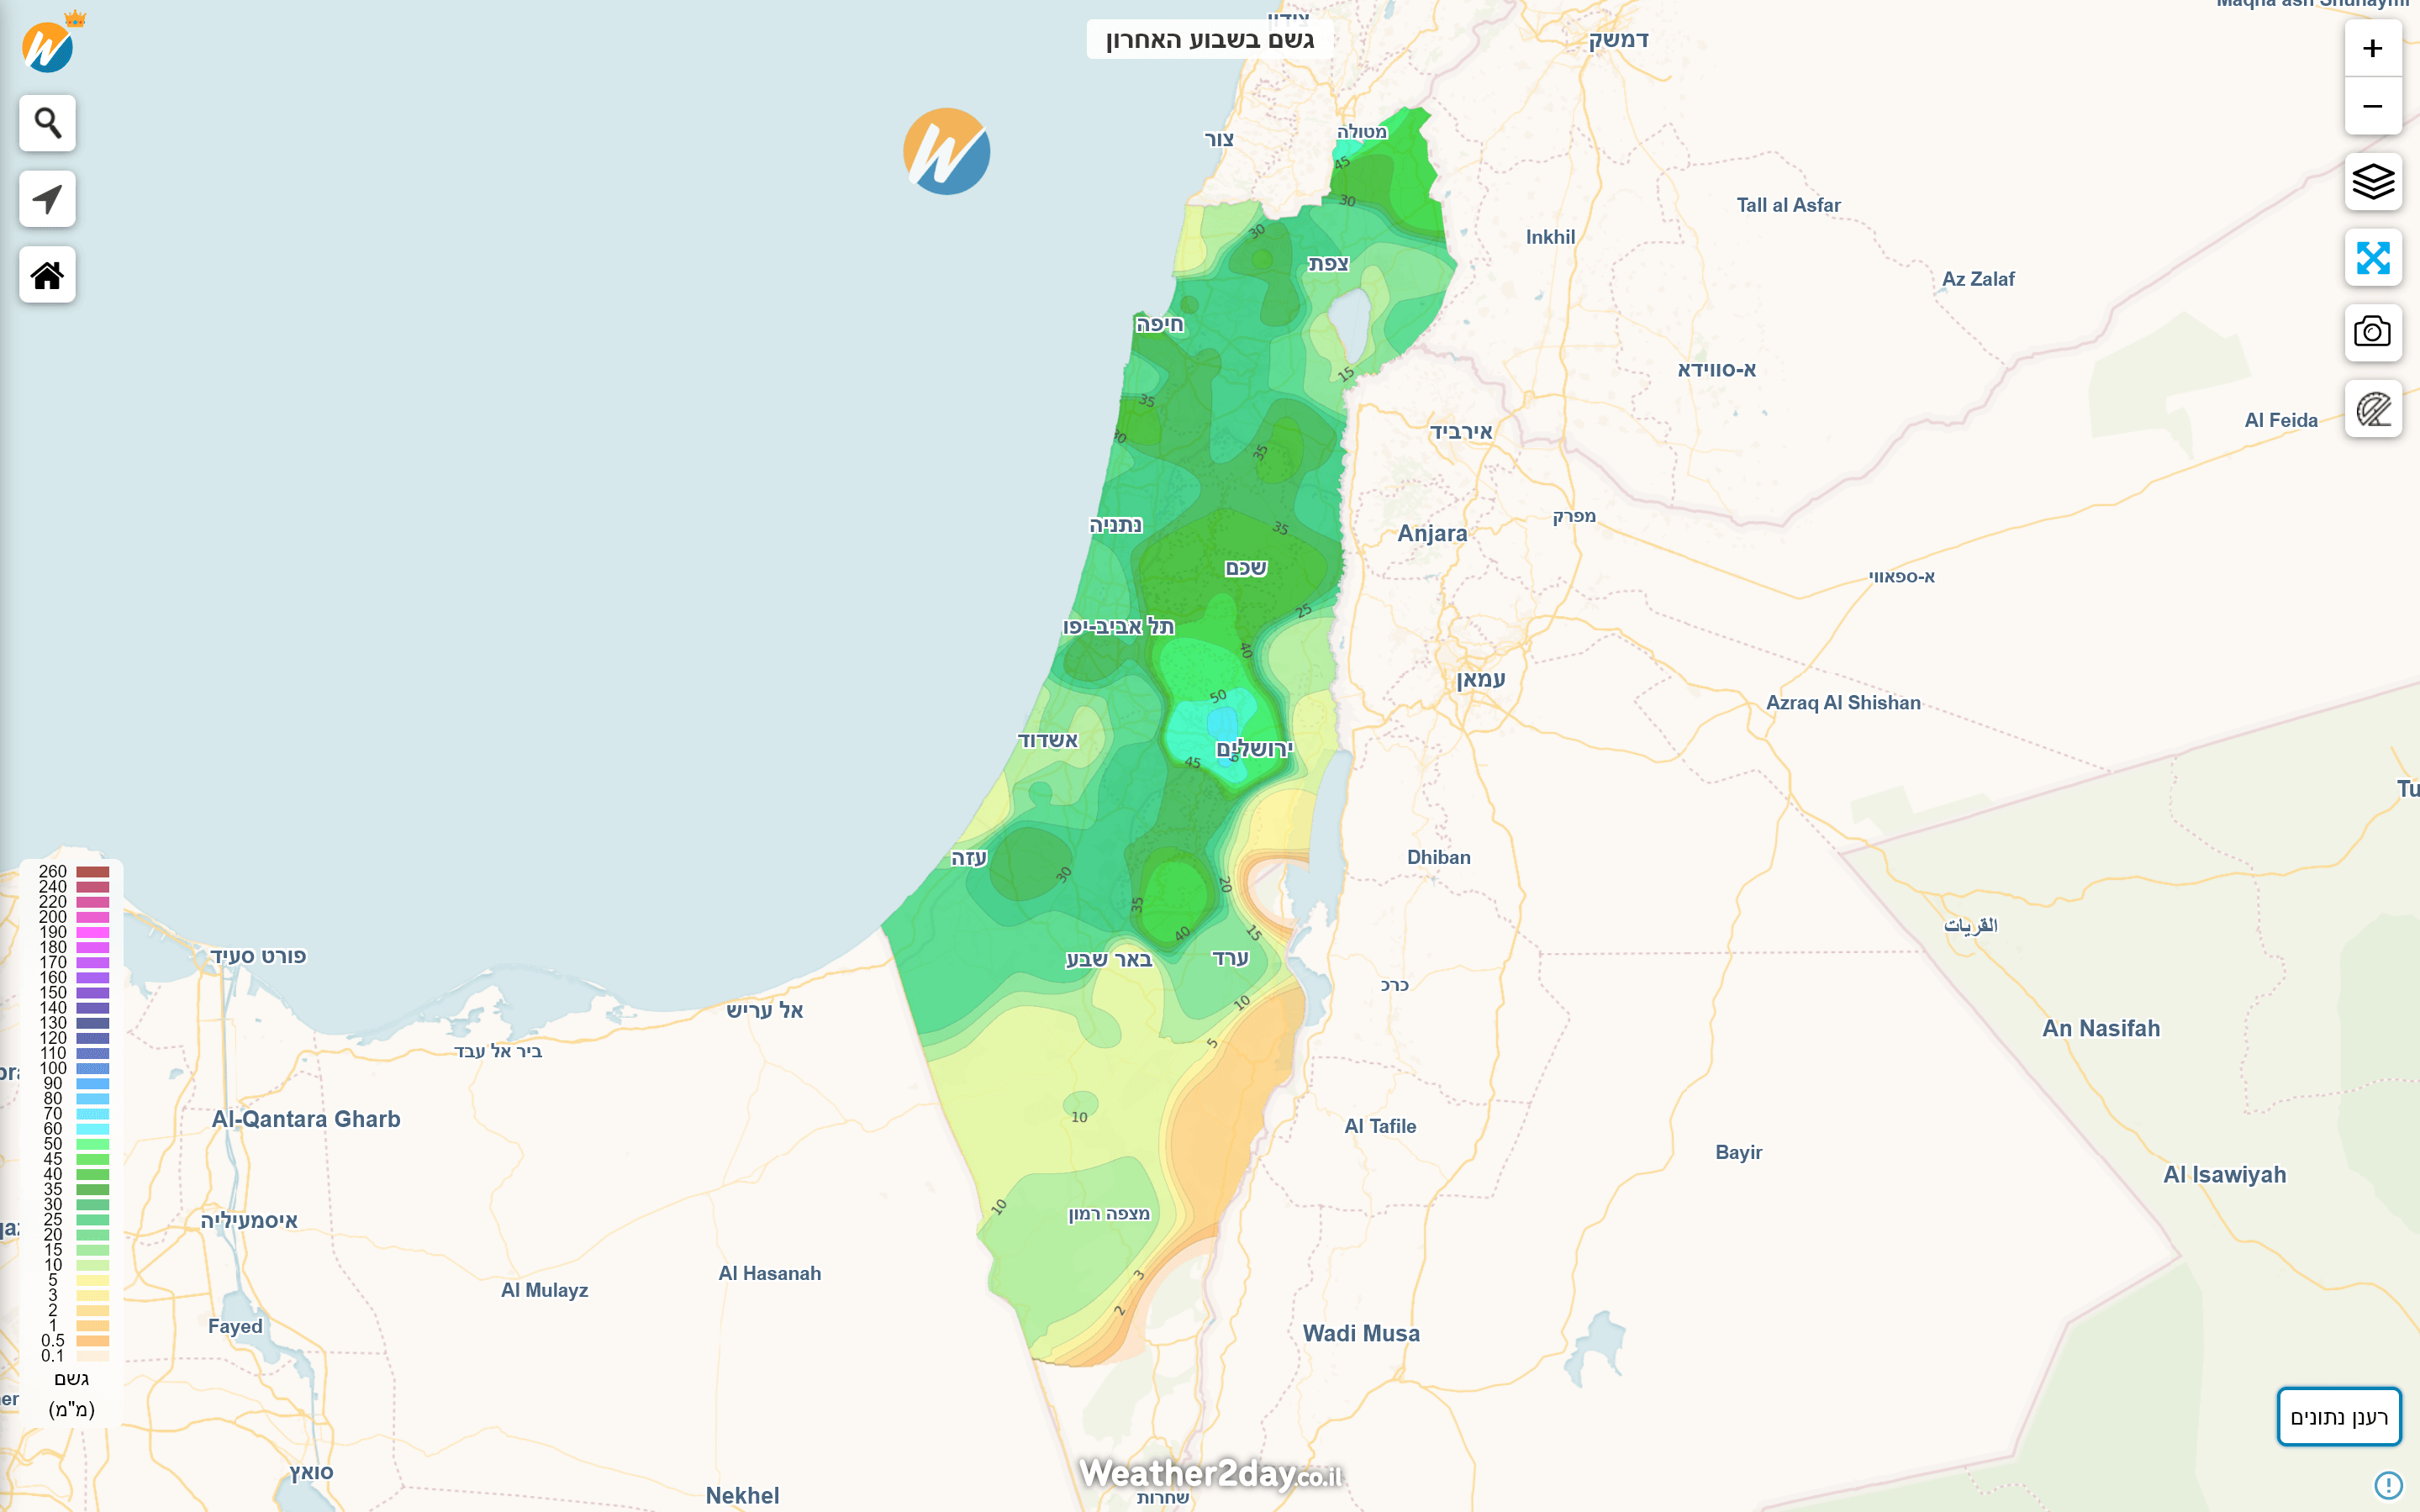Click the Weather2day.co.il watermark link
This screenshot has width=2420, height=1512.
1211,1474
